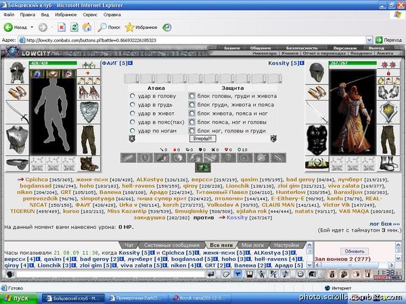This screenshot has height=304, width=406.
Task: Click in the chat message input field
Action: [x=110, y=274]
